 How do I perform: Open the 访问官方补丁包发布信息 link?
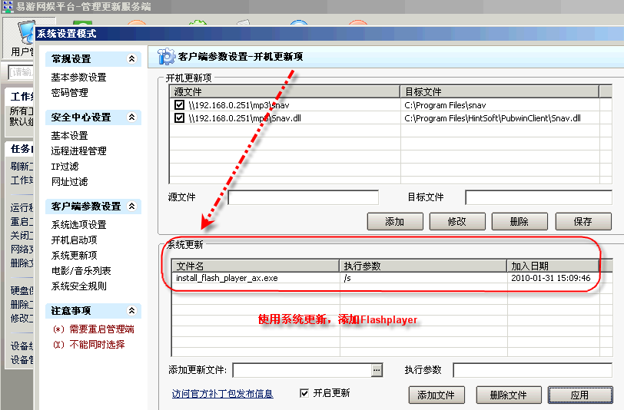[x=222, y=394]
